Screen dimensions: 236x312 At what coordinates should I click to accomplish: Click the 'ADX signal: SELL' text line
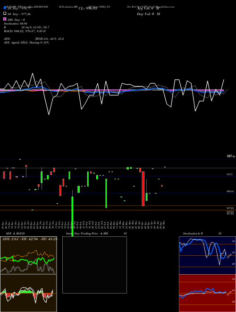coord(26,43)
